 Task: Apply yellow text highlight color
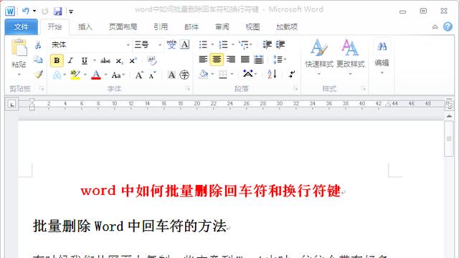pos(75,75)
